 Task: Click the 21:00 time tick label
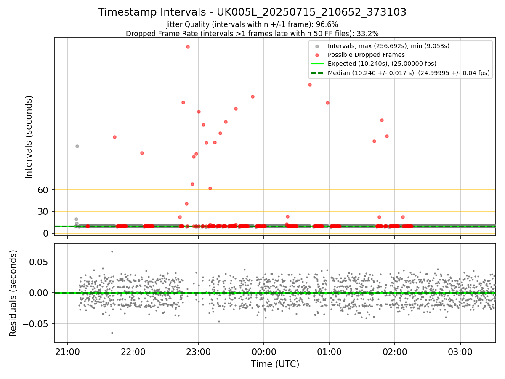[x=68, y=351]
